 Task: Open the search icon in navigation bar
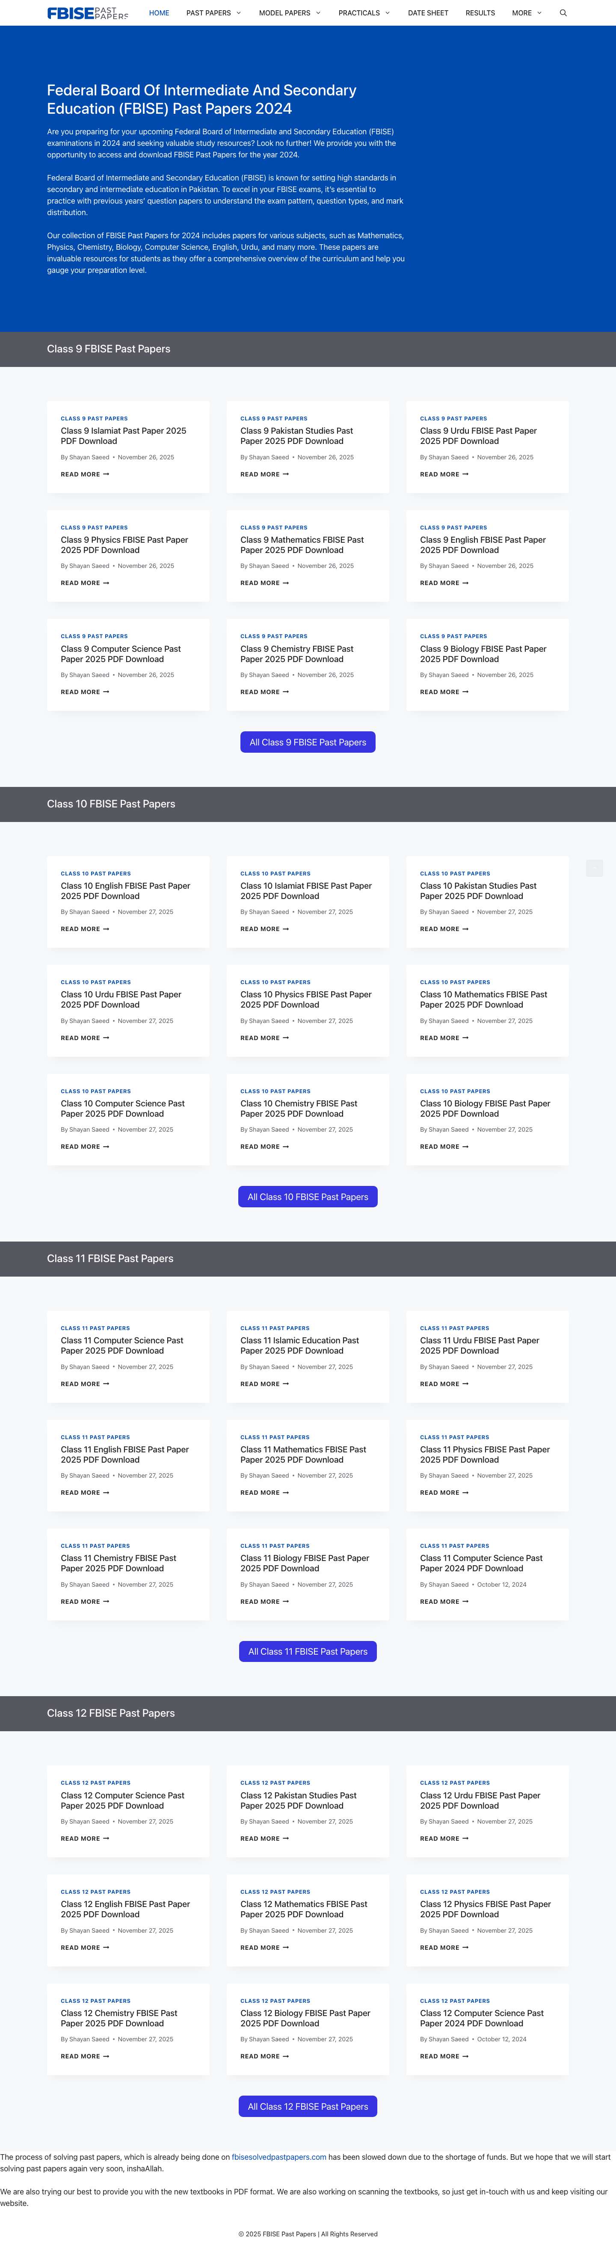coord(563,13)
